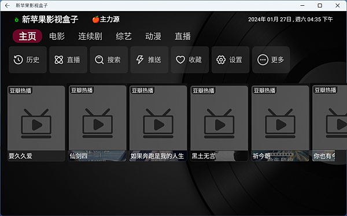The height and width of the screenshot is (216, 347).
Task: Click the red apple icon beside 主力源
Action: pyautogui.click(x=95, y=20)
